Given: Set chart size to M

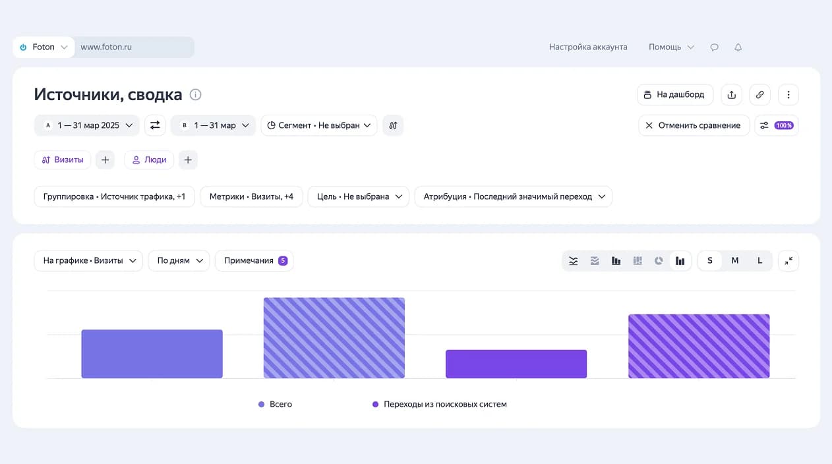Looking at the screenshot, I should tap(735, 260).
